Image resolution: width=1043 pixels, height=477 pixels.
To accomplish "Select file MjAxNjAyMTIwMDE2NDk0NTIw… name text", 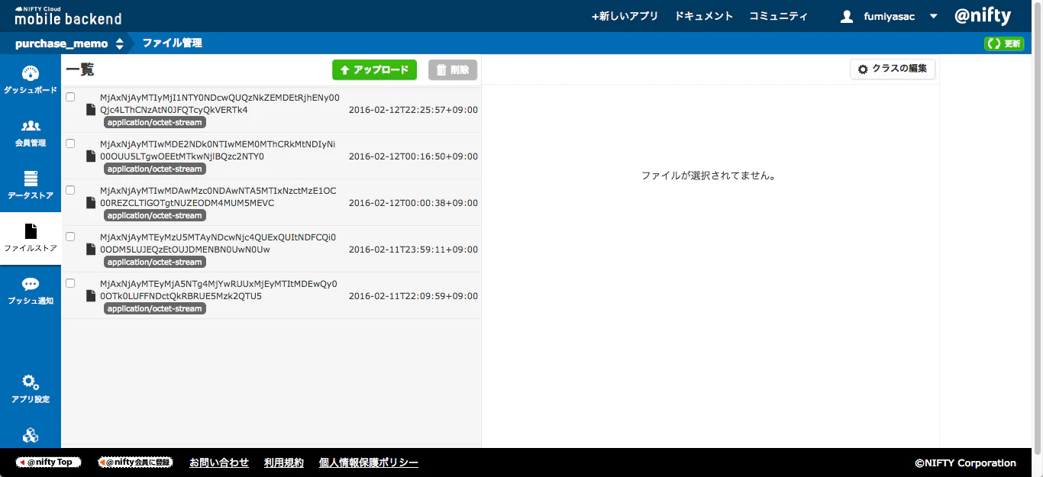I will click(x=218, y=150).
